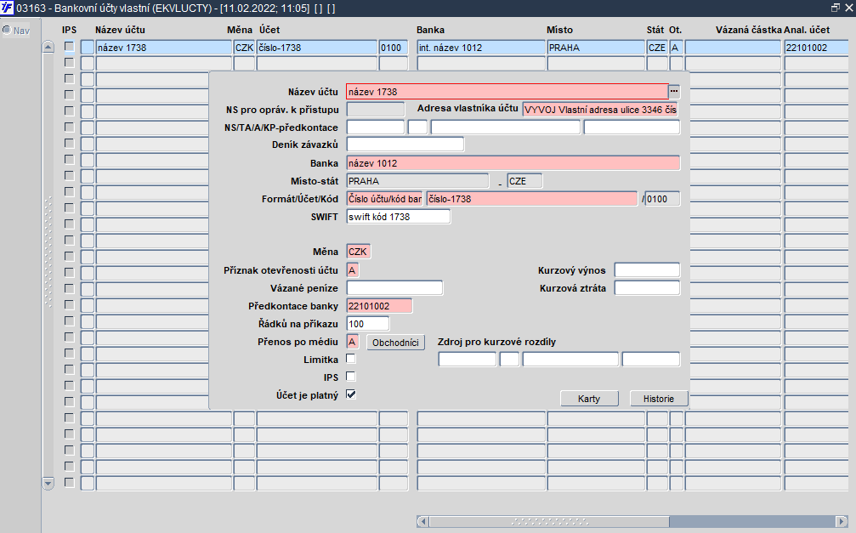Viewport: 856px width, 533px height.
Task: Tick the IPS checkbox in the first row
Action: pyautogui.click(x=69, y=48)
